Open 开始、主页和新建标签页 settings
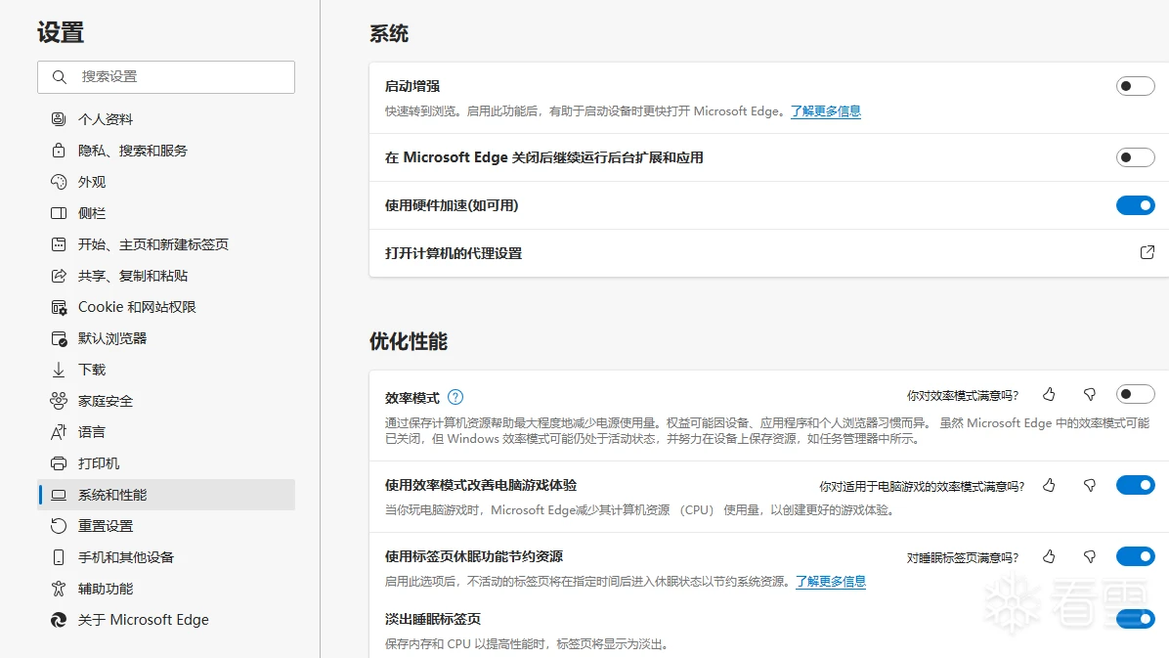The image size is (1169, 658). 166,244
